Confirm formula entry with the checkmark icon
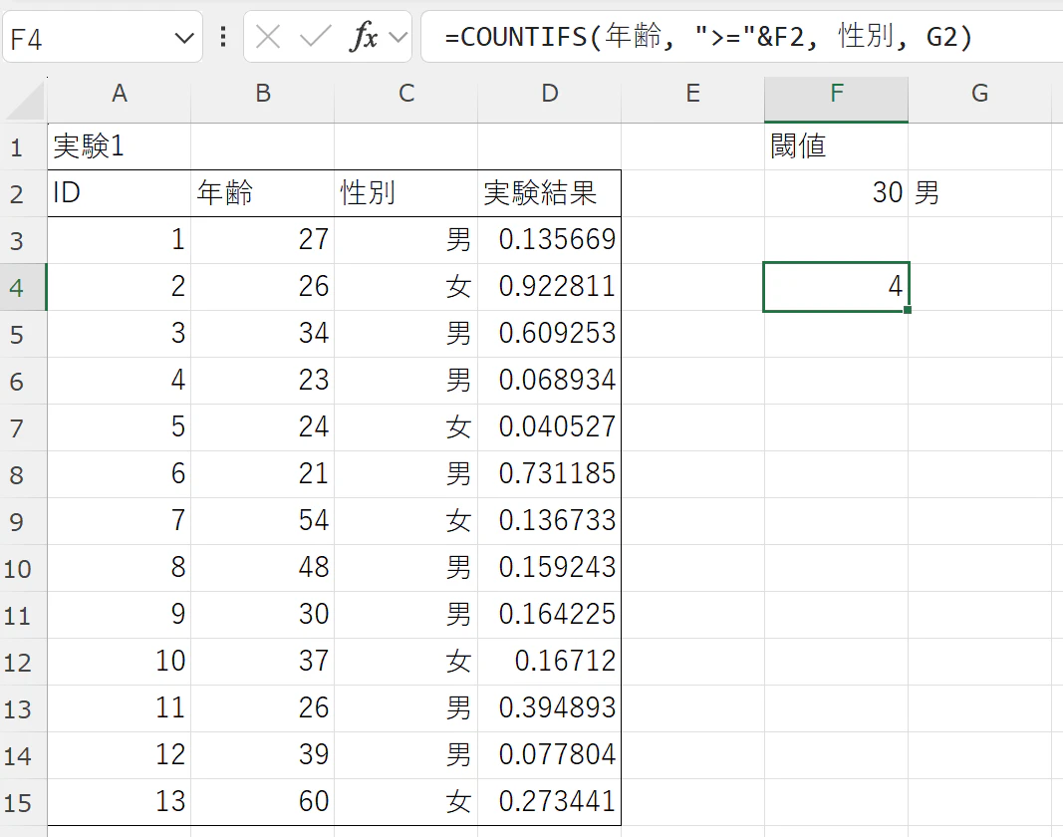The height and width of the screenshot is (837, 1063). (315, 37)
